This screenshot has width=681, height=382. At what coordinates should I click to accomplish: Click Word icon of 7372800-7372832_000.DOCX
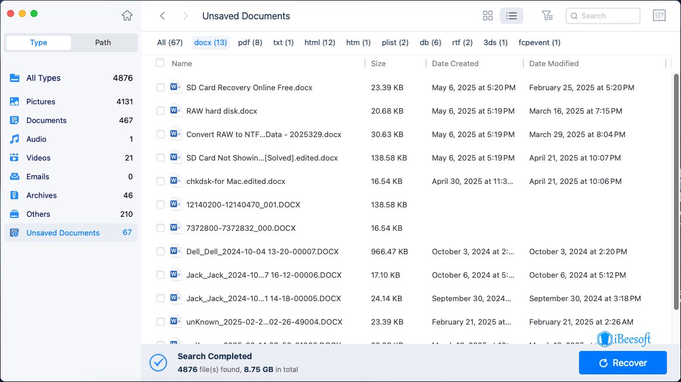point(175,228)
